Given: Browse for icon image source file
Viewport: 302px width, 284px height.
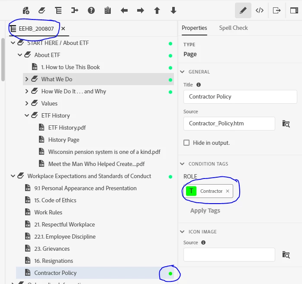Looking at the screenshot, I should click(286, 255).
